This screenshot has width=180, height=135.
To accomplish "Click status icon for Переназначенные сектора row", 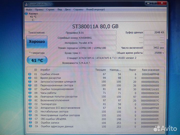I will click(30, 85).
